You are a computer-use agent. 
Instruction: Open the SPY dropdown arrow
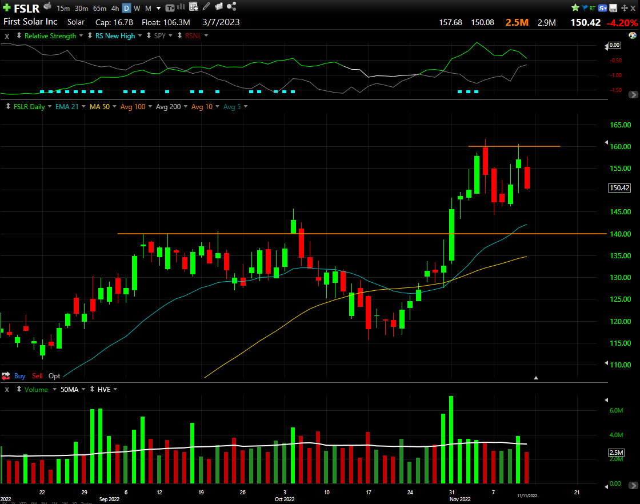coord(171,36)
